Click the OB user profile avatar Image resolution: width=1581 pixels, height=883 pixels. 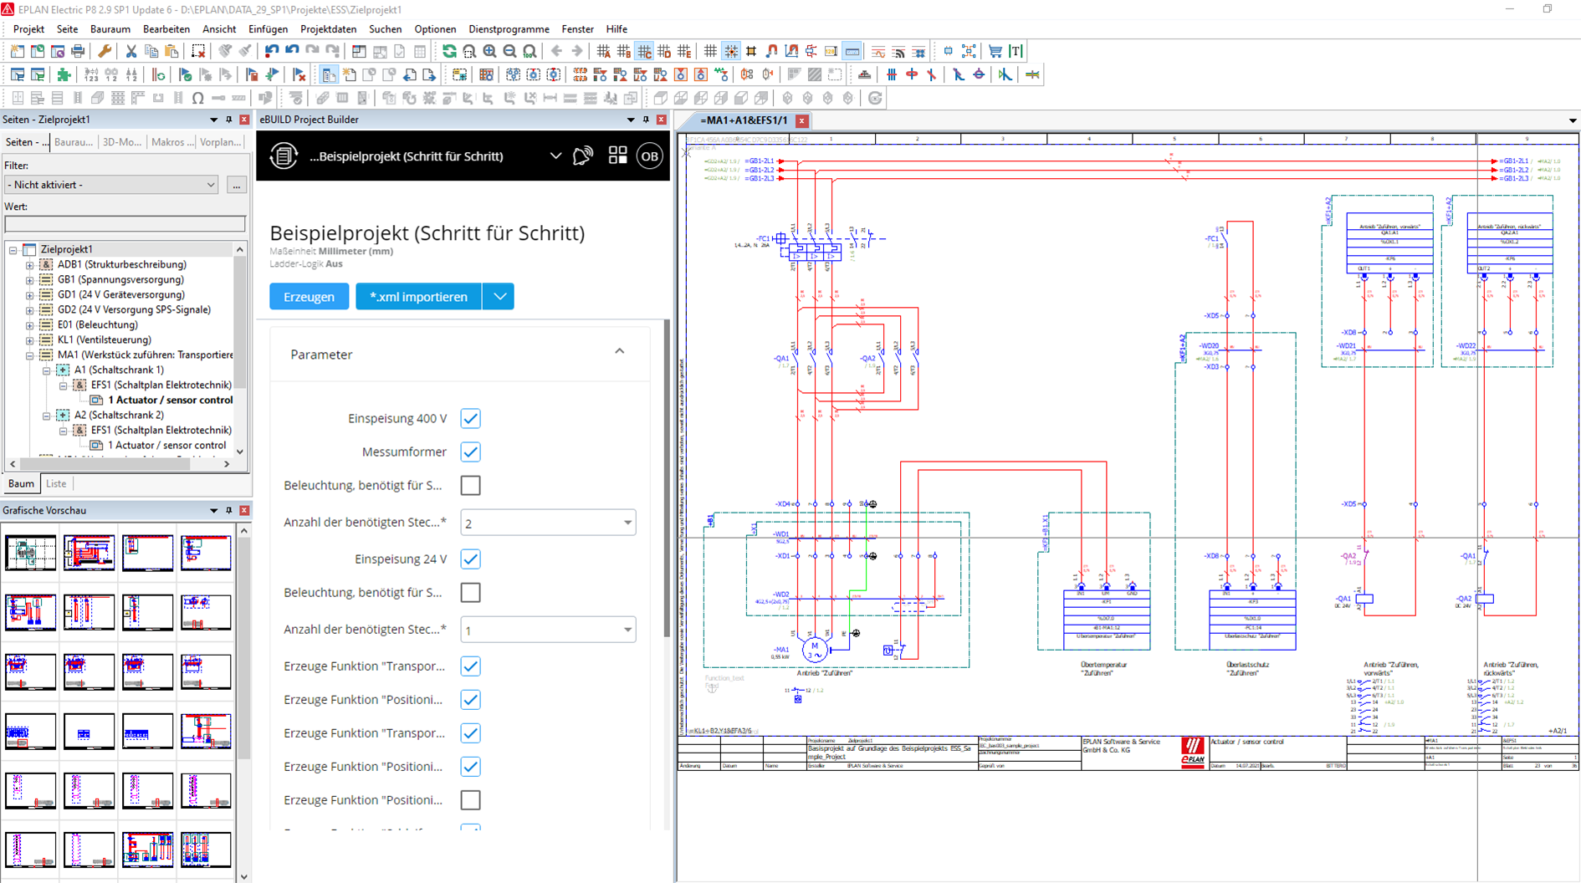click(x=649, y=156)
